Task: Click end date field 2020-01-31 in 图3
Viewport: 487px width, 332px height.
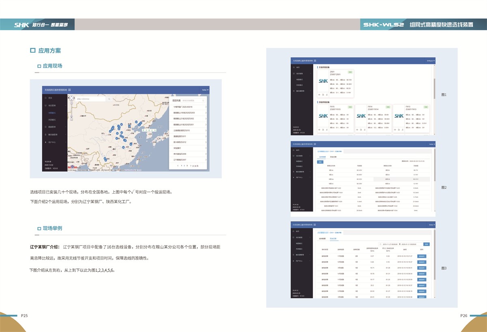Action: point(409,244)
